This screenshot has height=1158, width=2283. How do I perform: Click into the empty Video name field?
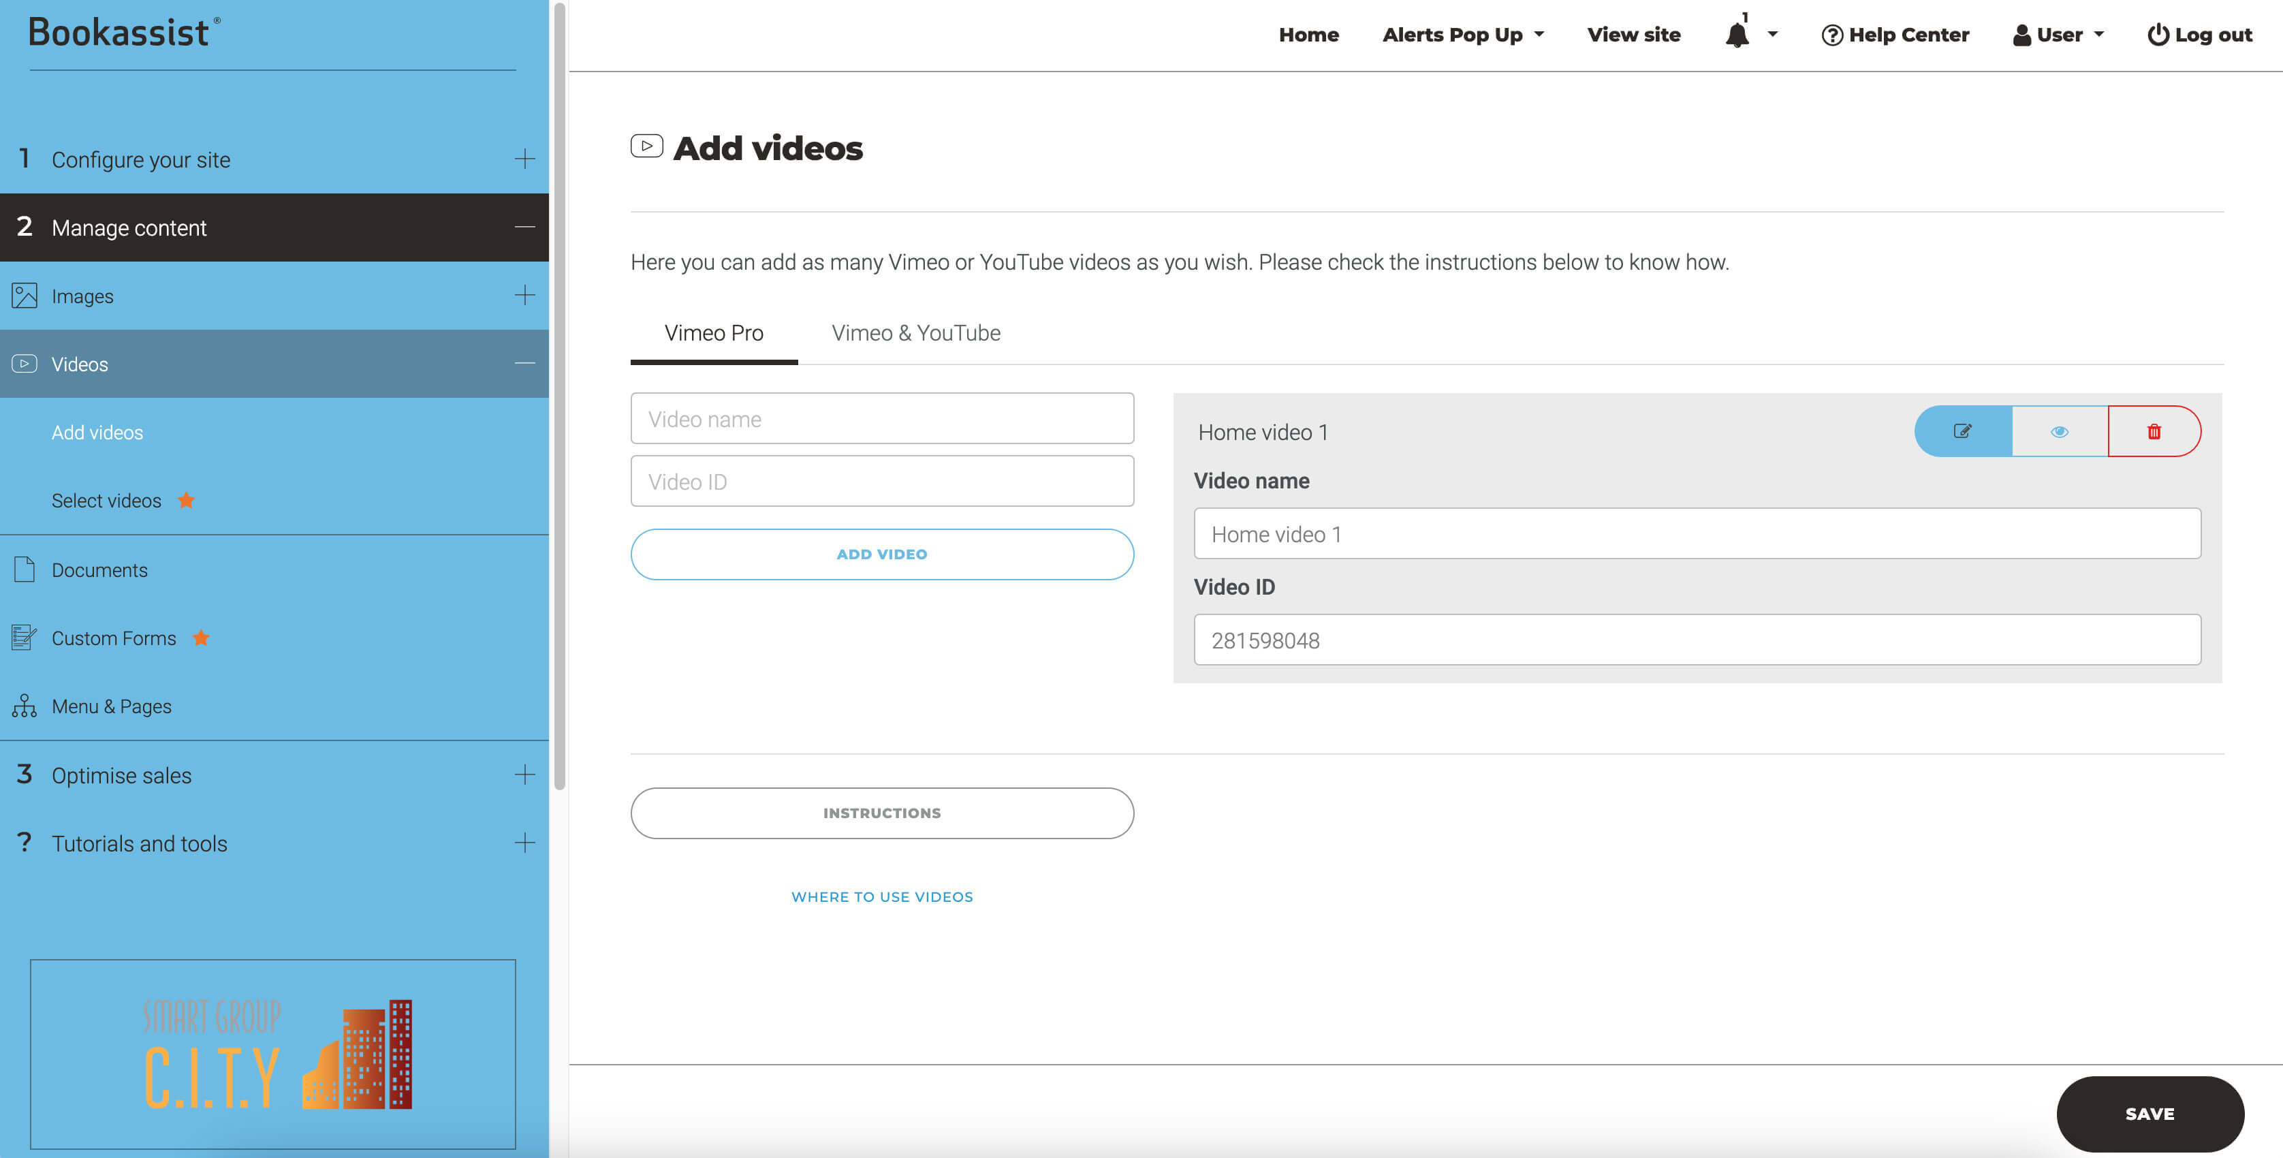coord(881,418)
